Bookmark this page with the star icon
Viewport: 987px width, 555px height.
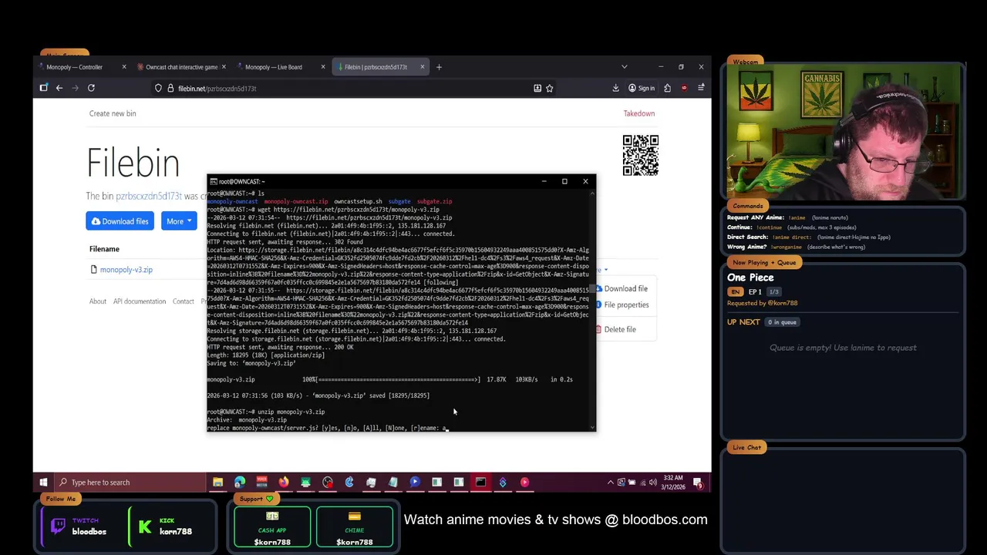tap(550, 88)
